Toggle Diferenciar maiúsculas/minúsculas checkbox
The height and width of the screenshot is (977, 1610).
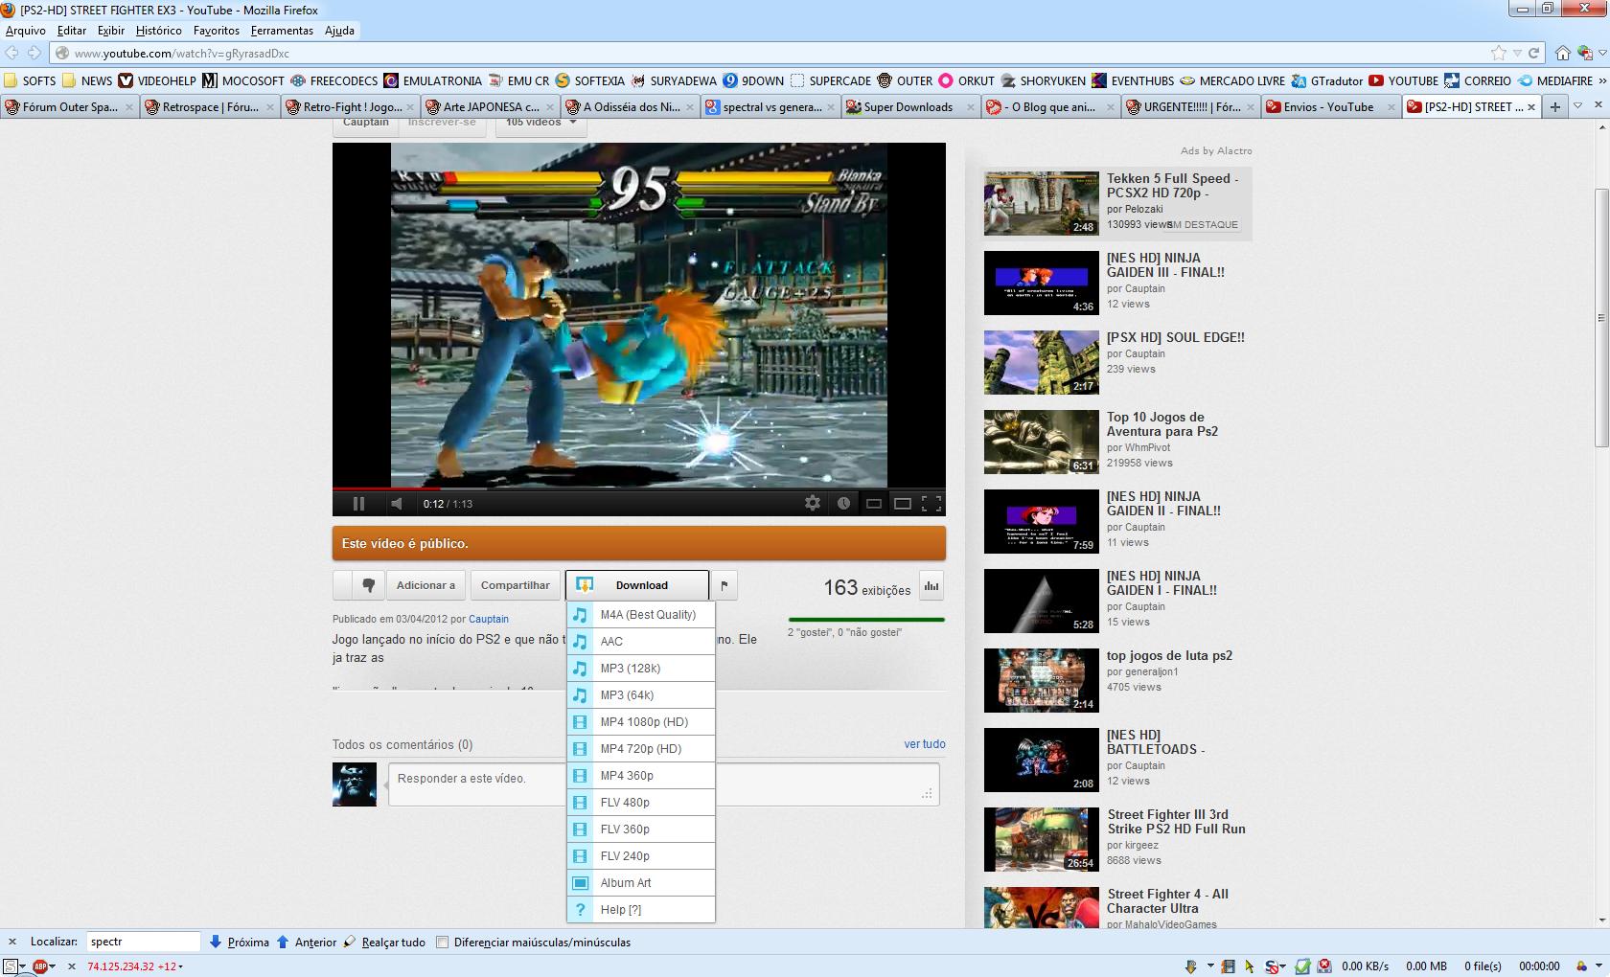[x=443, y=943]
